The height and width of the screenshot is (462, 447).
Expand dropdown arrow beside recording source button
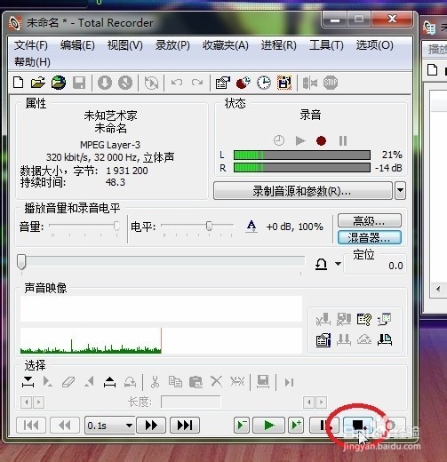click(400, 191)
